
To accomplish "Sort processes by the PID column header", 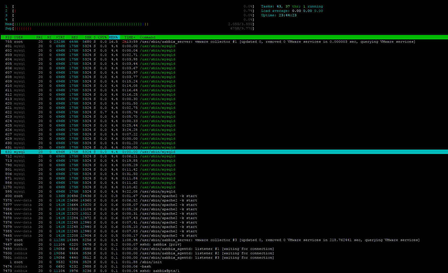I will tap(9, 37).
